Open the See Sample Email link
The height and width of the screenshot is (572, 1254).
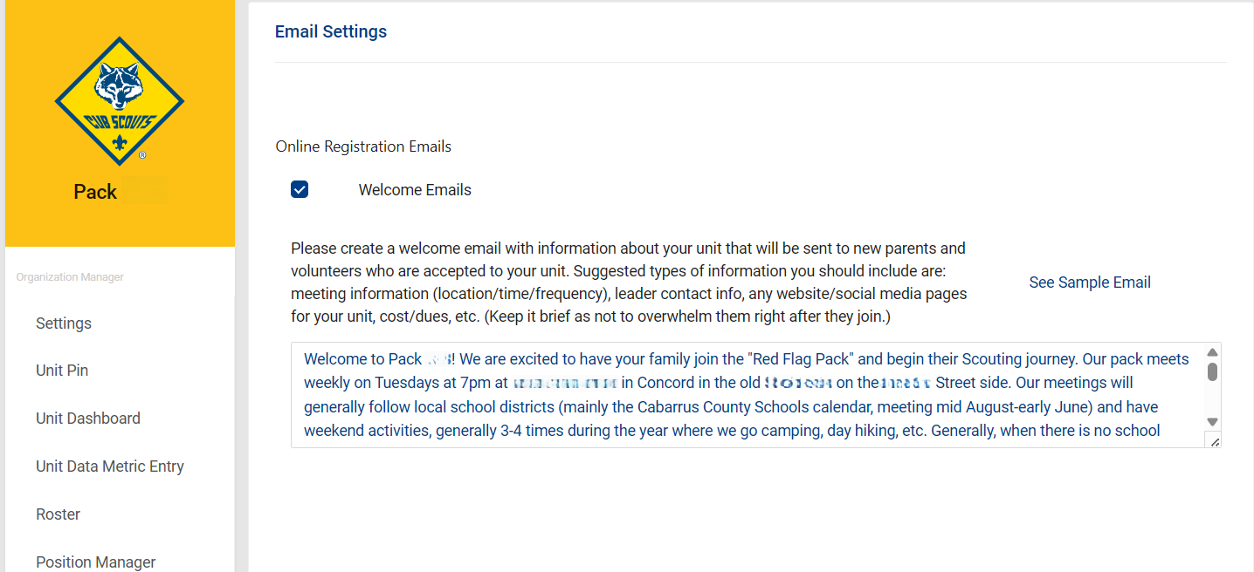coord(1090,283)
